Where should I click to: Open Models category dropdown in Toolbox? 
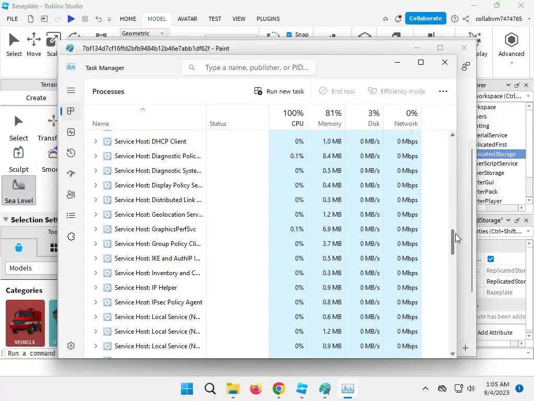[x=31, y=268]
